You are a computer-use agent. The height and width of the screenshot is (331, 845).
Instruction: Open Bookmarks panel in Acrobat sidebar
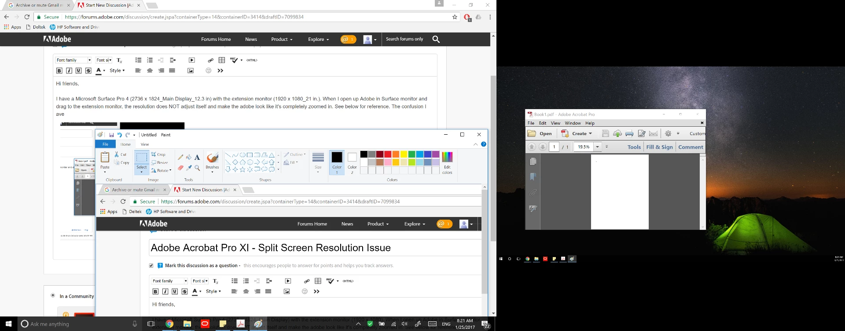pos(533,177)
